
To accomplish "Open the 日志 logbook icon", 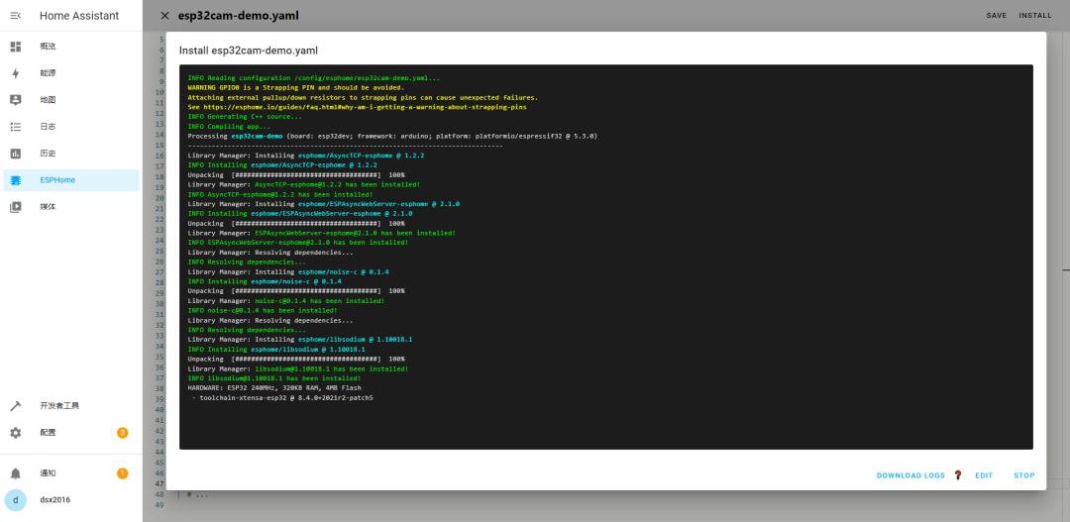I will pos(16,127).
